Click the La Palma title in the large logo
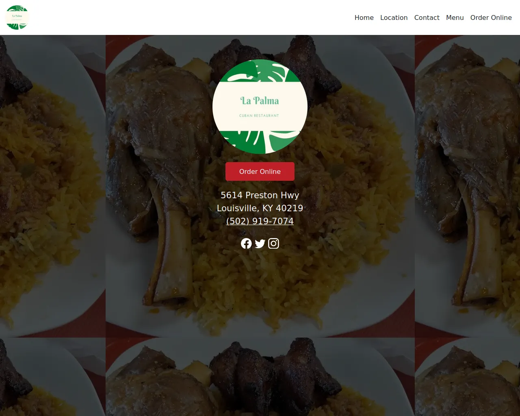520x416 pixels. (x=260, y=100)
